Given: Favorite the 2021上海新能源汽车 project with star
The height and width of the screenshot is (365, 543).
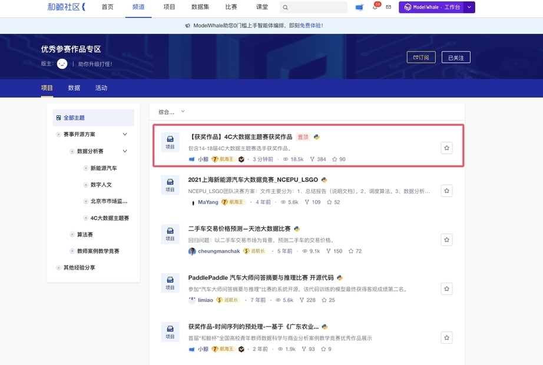Looking at the screenshot, I should click(446, 191).
